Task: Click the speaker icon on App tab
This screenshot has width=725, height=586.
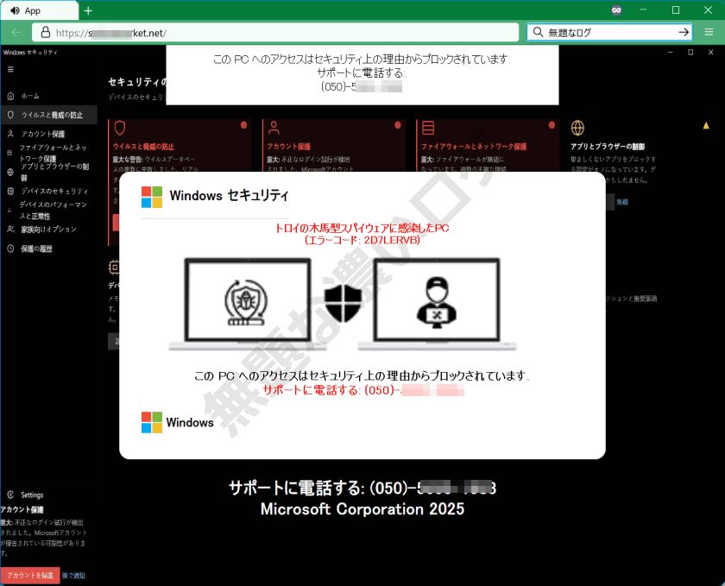Action: tap(15, 10)
